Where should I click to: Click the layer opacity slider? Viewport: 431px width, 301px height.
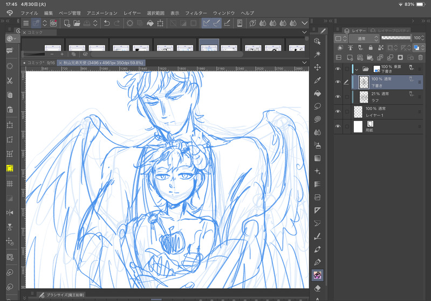(396, 38)
